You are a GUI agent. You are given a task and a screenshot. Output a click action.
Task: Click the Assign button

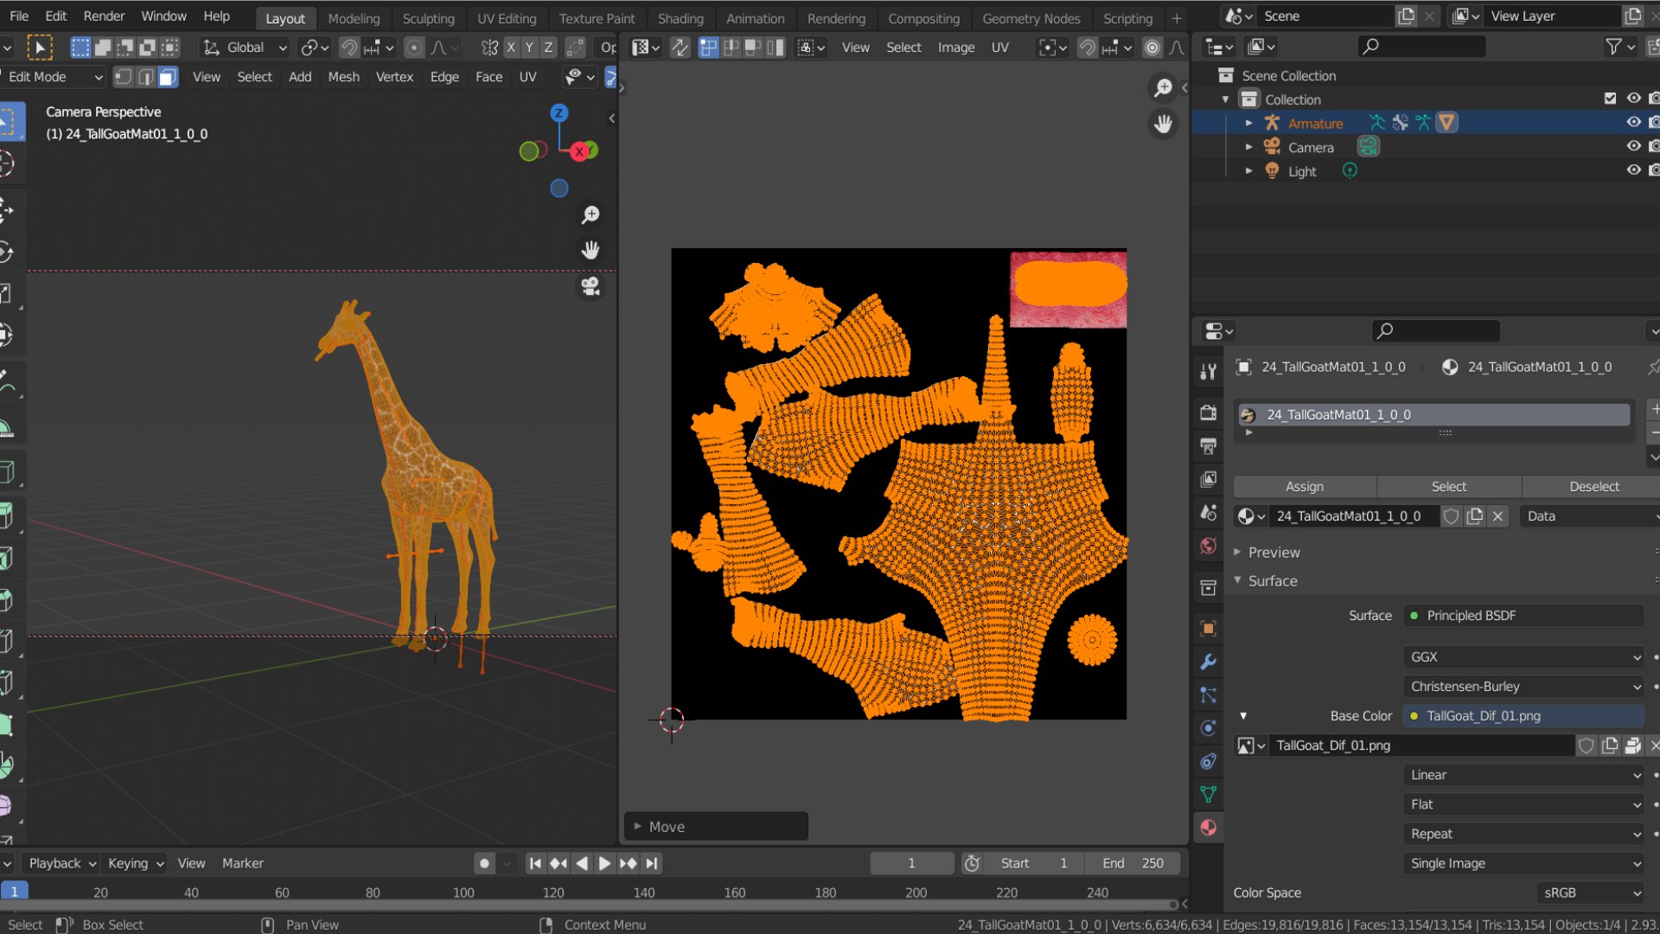(x=1304, y=487)
